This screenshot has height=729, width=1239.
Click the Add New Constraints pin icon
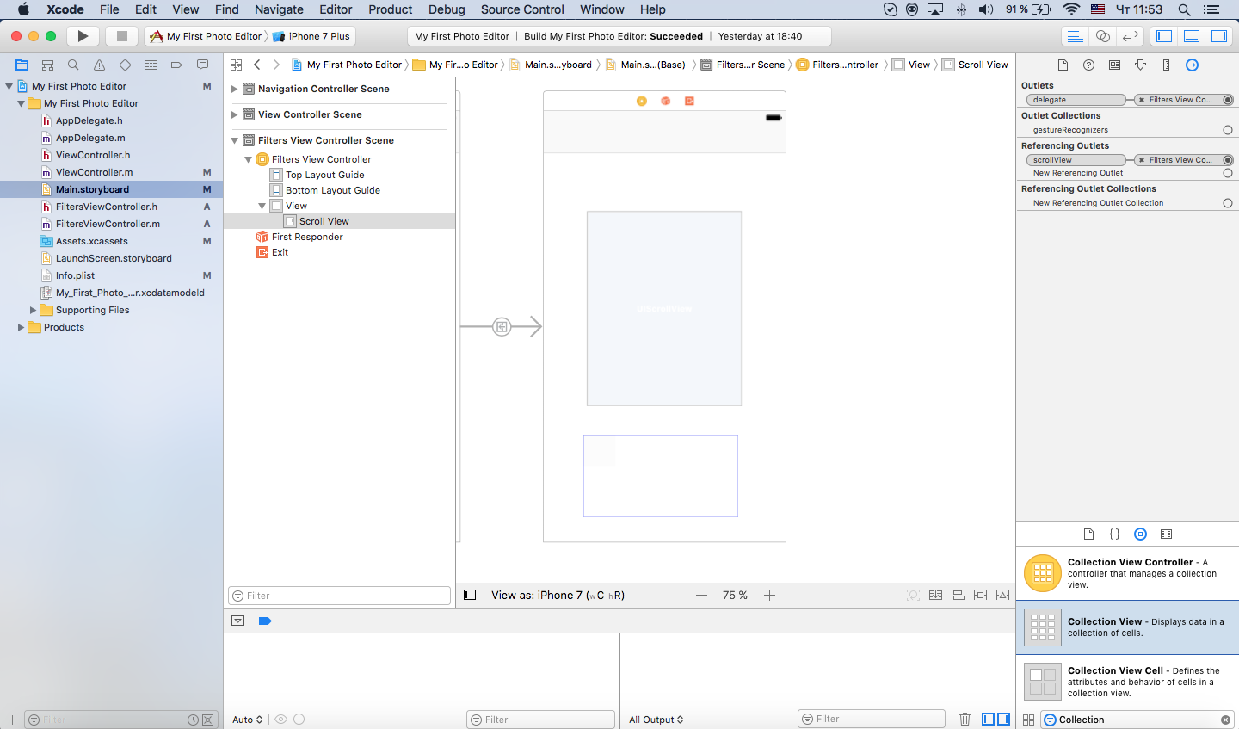click(x=980, y=595)
